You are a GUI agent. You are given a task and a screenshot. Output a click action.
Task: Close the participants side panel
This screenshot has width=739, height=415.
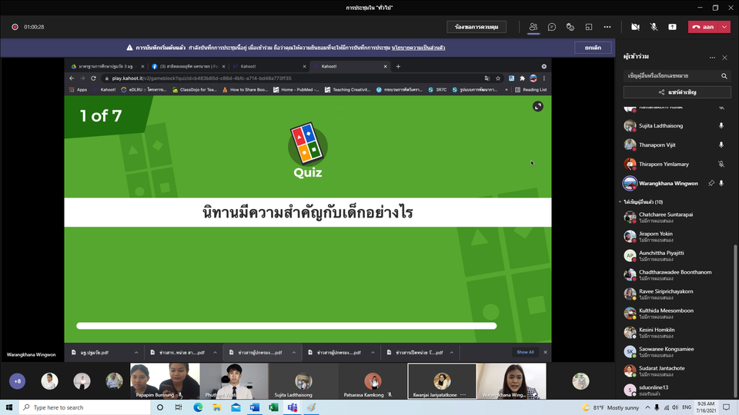tap(725, 58)
